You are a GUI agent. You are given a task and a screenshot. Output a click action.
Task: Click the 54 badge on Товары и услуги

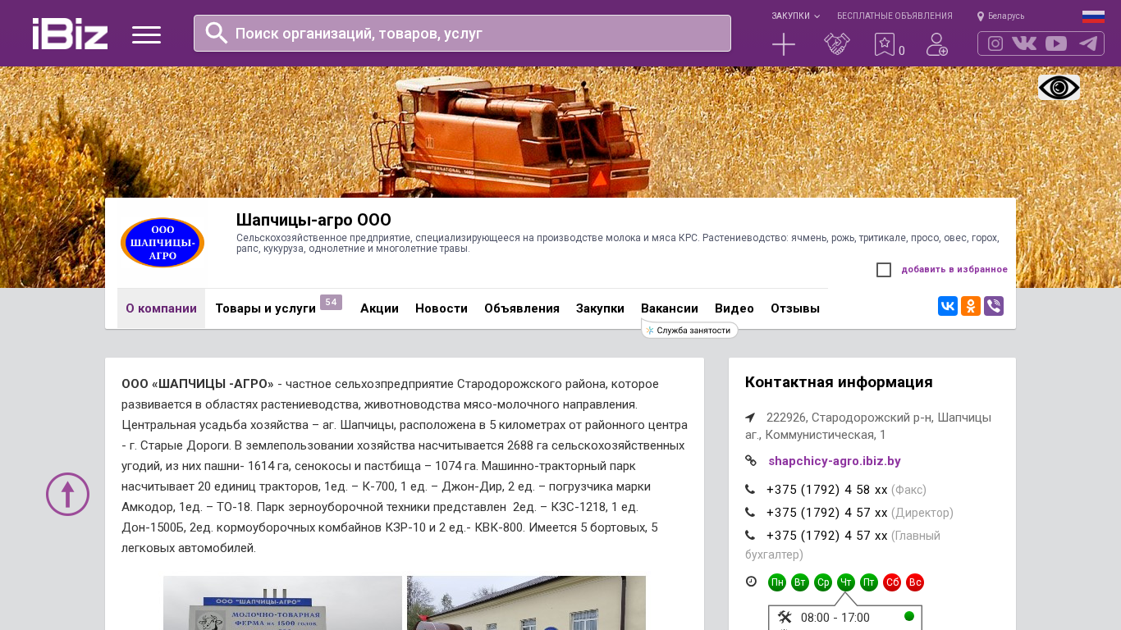[331, 302]
